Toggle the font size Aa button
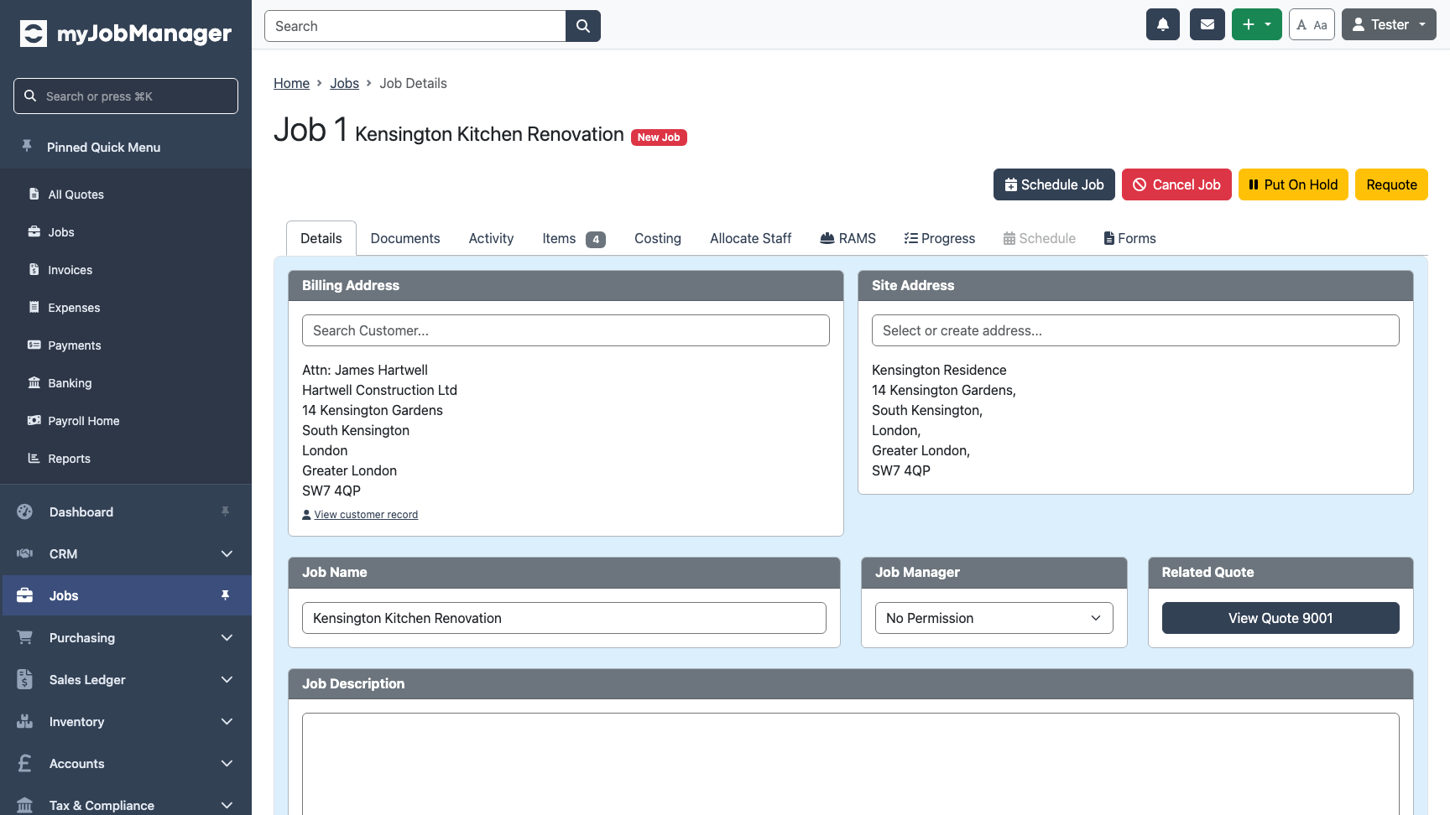Viewport: 1450px width, 815px height. (1312, 24)
